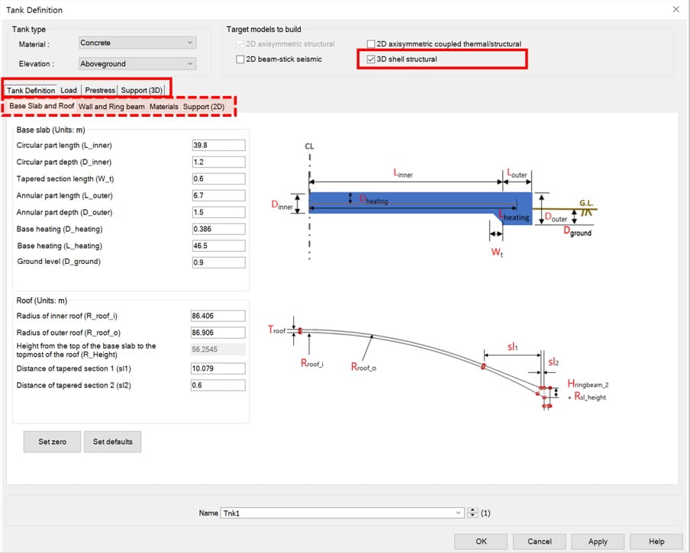This screenshot has width=690, height=553.
Task: Enable the 2D beam-stick seismic option
Action: (241, 59)
